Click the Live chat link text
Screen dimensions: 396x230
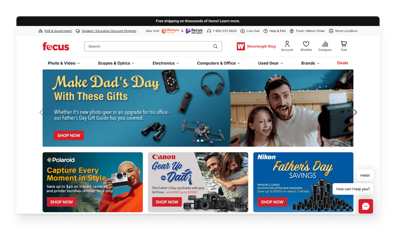coord(253,31)
